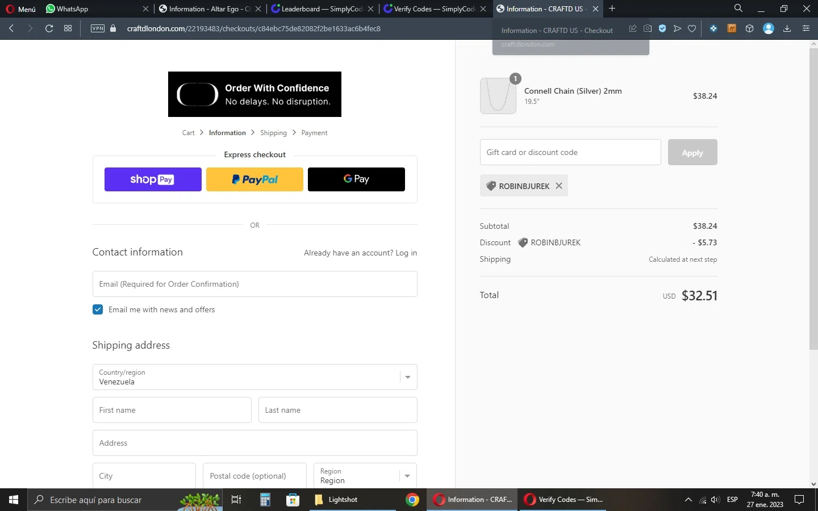
Task: Open Task View on the taskbar
Action: click(x=236, y=500)
